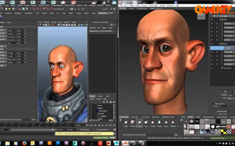Click the Maya time slider

[38, 125]
